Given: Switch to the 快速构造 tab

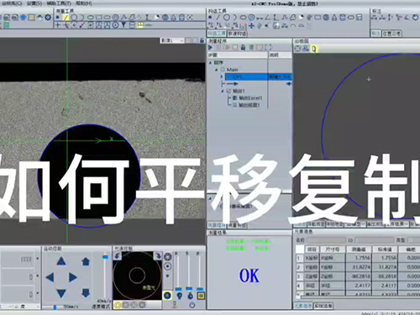Looking at the screenshot, I should click(x=237, y=34).
